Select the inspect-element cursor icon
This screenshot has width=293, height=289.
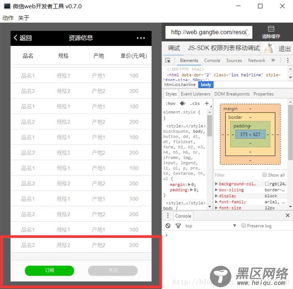[x=168, y=60]
